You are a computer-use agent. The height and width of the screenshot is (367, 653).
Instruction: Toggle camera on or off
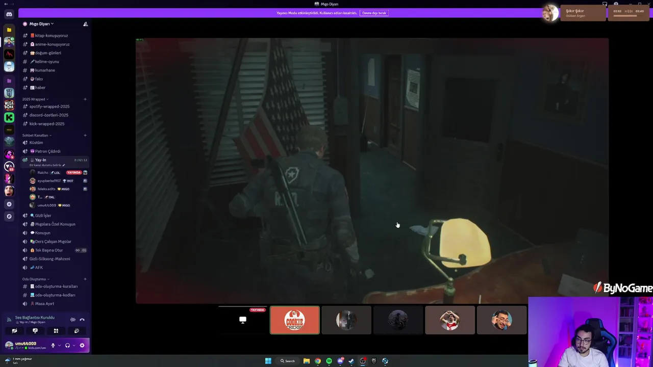[x=14, y=331]
